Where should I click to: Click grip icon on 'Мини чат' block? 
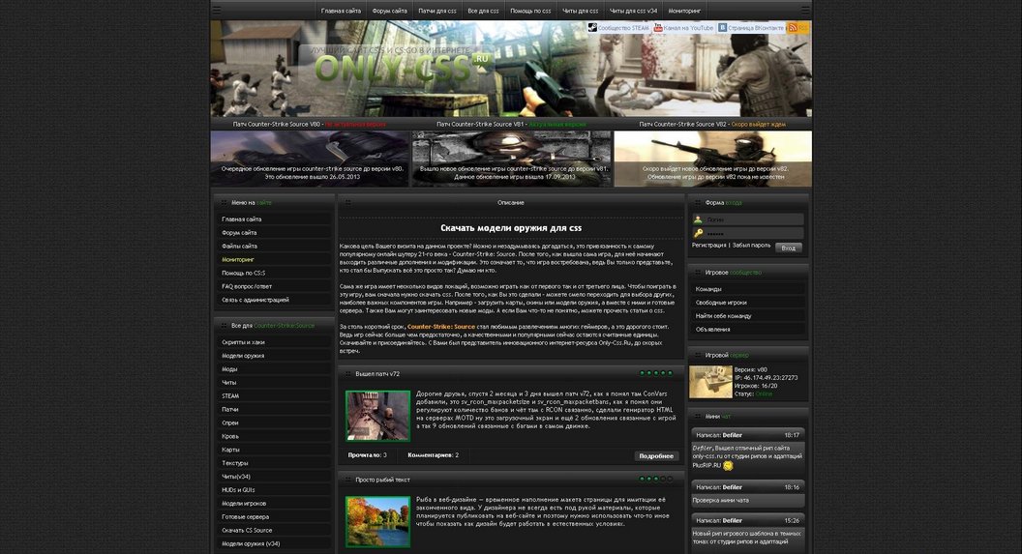[x=698, y=416]
